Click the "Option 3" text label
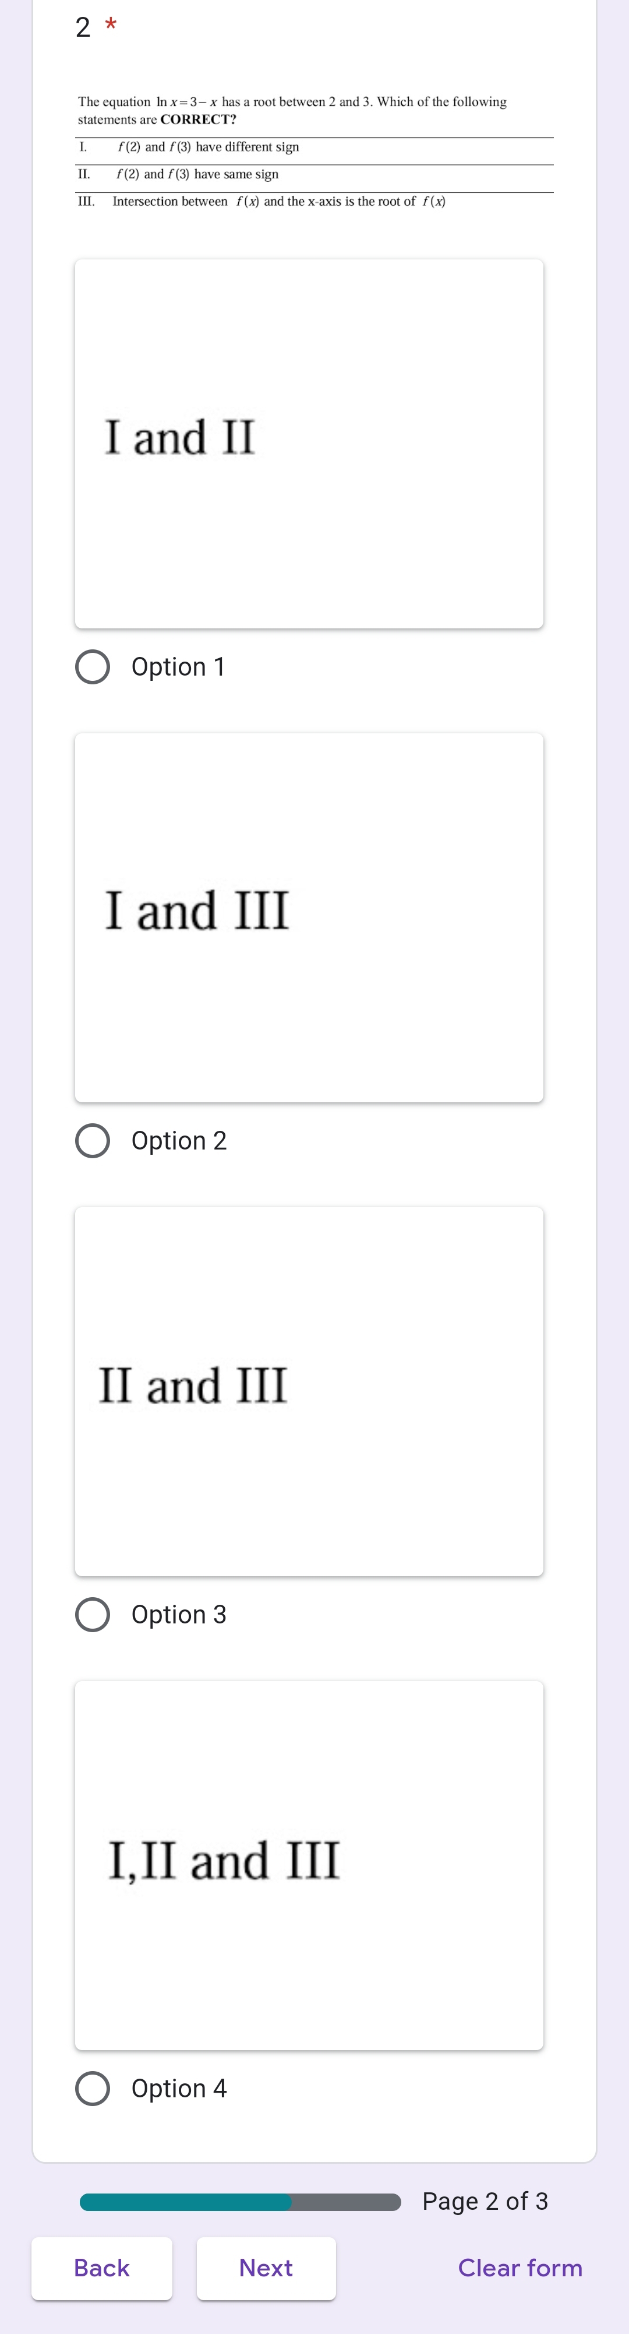 [x=179, y=1615]
